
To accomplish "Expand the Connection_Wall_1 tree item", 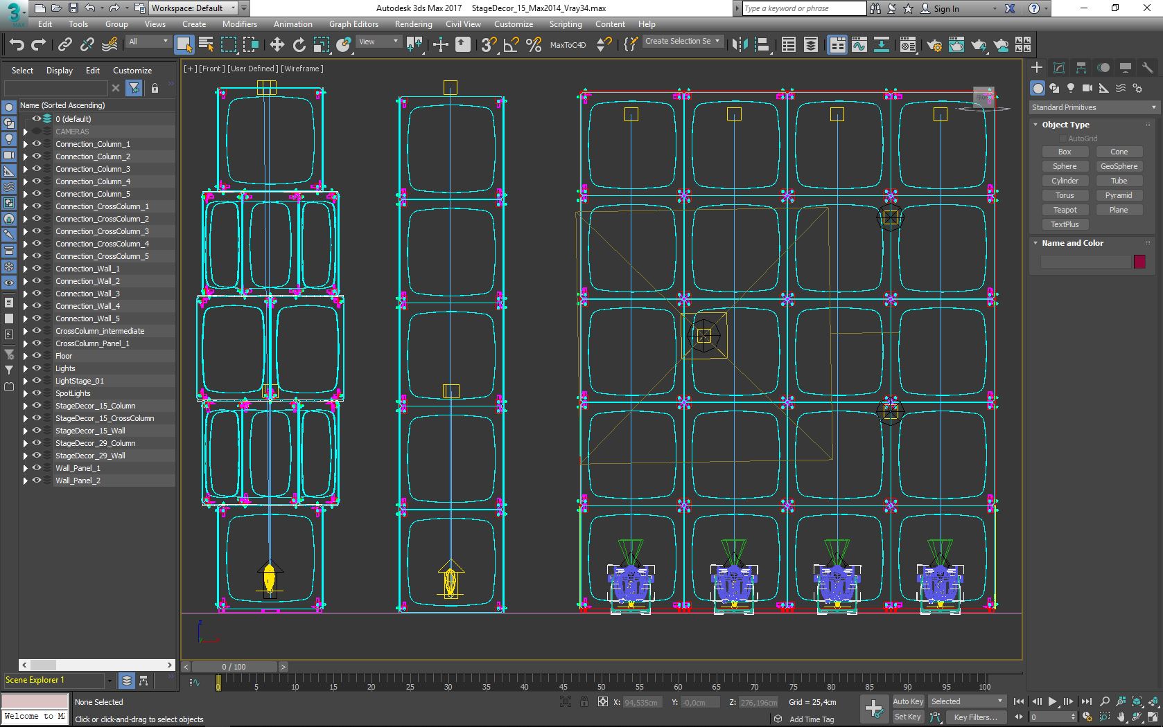I will (26, 269).
